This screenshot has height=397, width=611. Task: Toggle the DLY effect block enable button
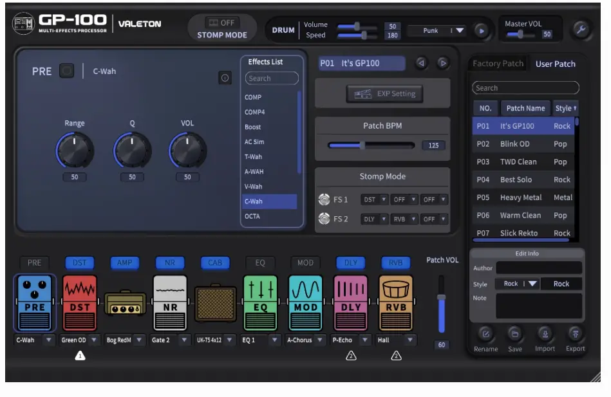[x=350, y=263]
